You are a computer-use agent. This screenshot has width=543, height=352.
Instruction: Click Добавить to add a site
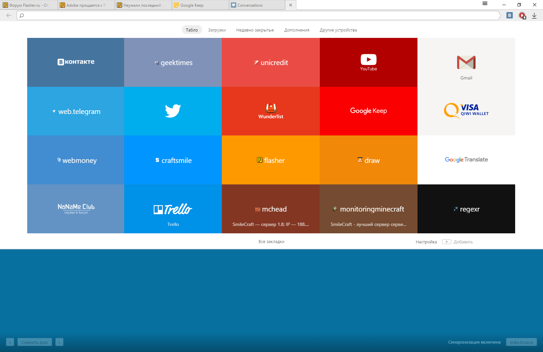coord(457,242)
